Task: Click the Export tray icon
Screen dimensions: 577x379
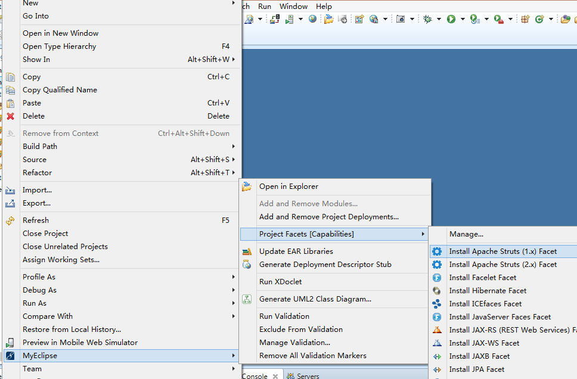Action: click(x=10, y=203)
